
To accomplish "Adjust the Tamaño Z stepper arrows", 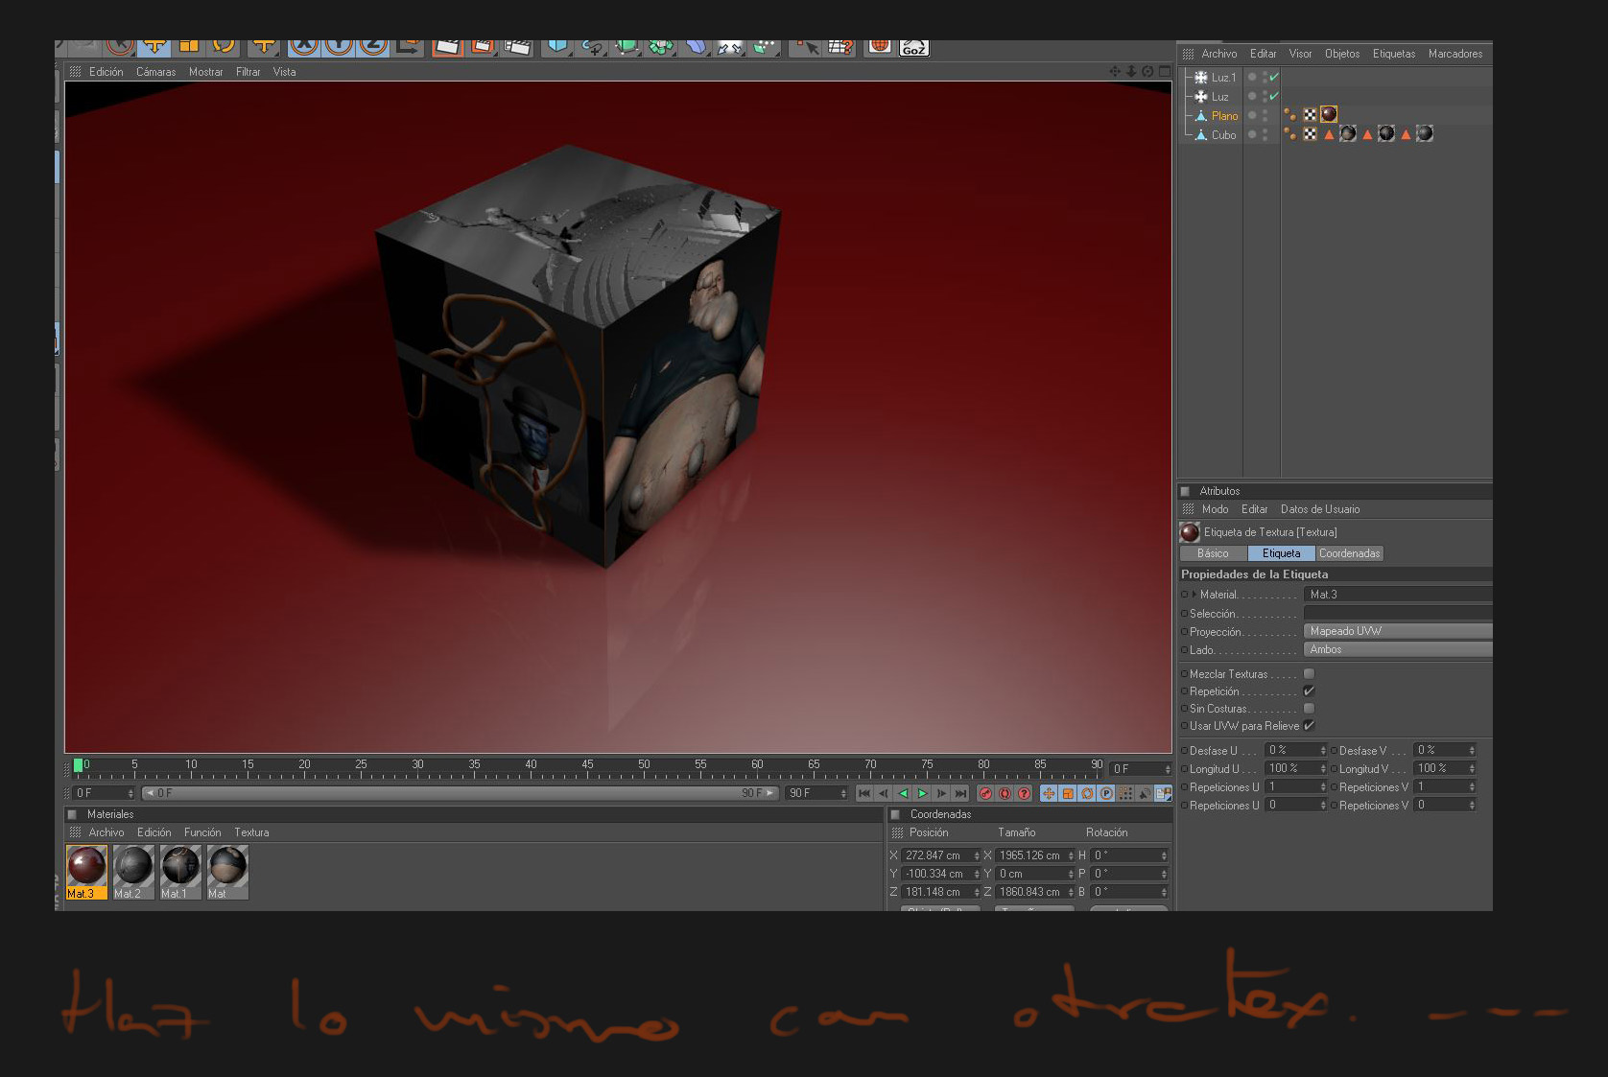I will tap(1071, 892).
